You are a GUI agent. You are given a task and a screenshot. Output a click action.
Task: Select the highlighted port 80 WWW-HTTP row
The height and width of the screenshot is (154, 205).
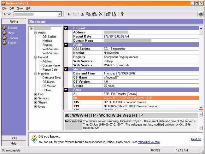[136, 98]
